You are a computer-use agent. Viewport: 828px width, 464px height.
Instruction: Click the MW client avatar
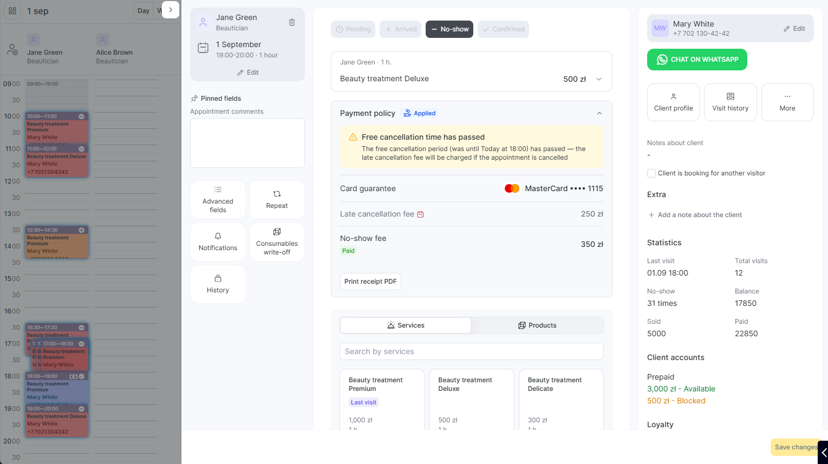[660, 28]
